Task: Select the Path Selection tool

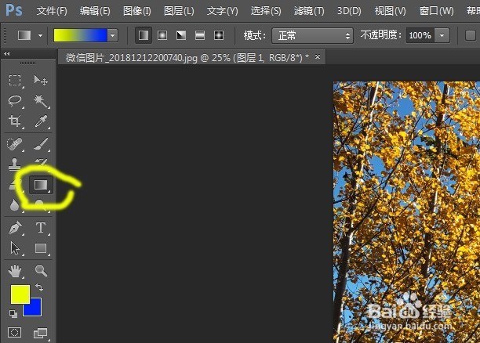Action: tap(15, 248)
